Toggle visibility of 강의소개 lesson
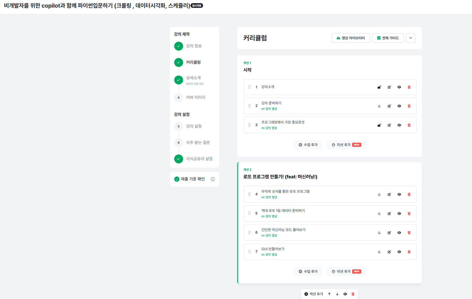This screenshot has height=299, width=472. 399,87
